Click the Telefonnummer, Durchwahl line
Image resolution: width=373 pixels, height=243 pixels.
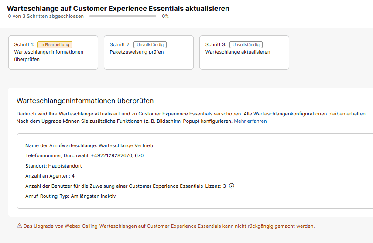(84, 155)
